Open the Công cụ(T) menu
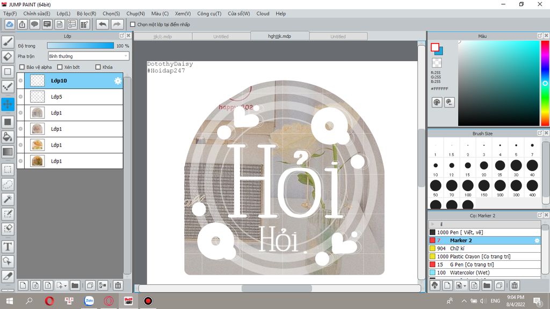 209,13
